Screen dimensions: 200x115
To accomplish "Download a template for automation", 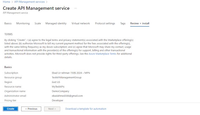I will pyautogui.click(x=86, y=109).
